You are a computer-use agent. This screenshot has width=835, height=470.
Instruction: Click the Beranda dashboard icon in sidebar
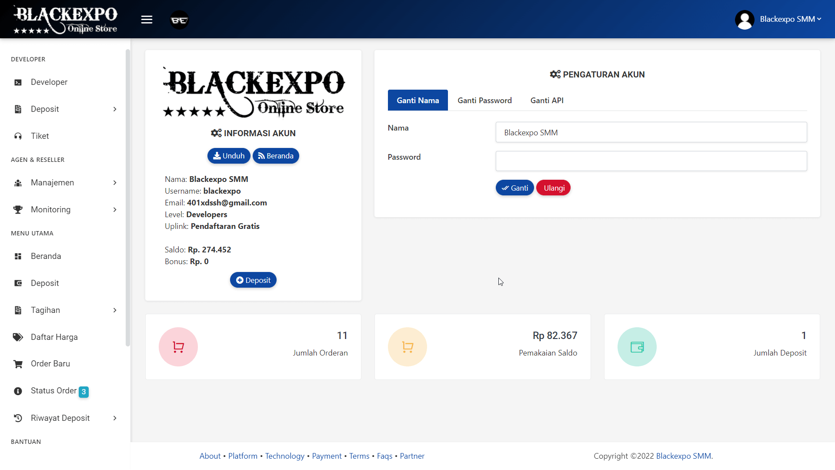[18, 256]
